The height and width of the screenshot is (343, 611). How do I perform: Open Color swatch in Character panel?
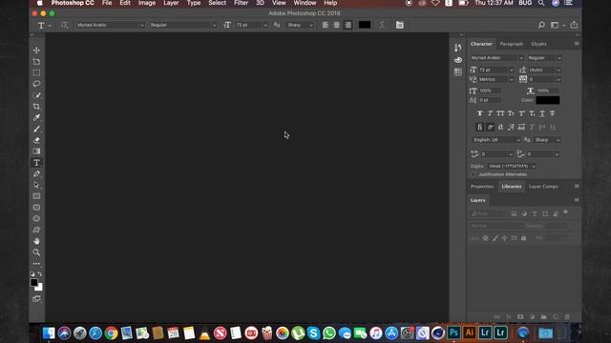(547, 100)
